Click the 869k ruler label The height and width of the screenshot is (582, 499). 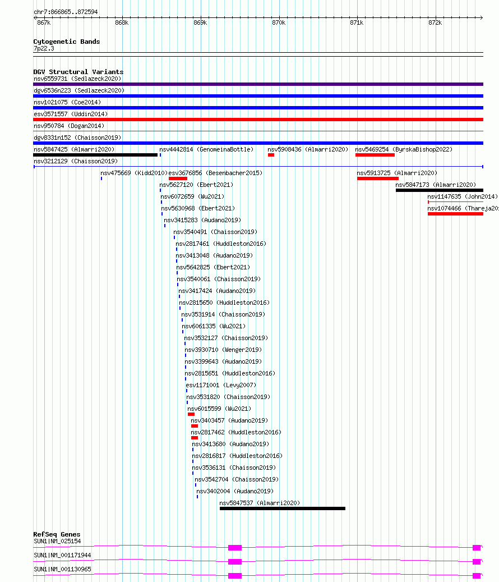[200, 23]
